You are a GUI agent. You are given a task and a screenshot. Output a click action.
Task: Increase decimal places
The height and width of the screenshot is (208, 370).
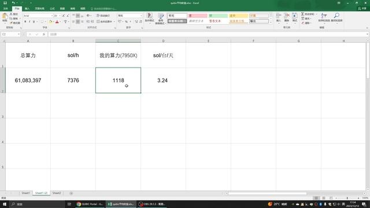point(136,22)
